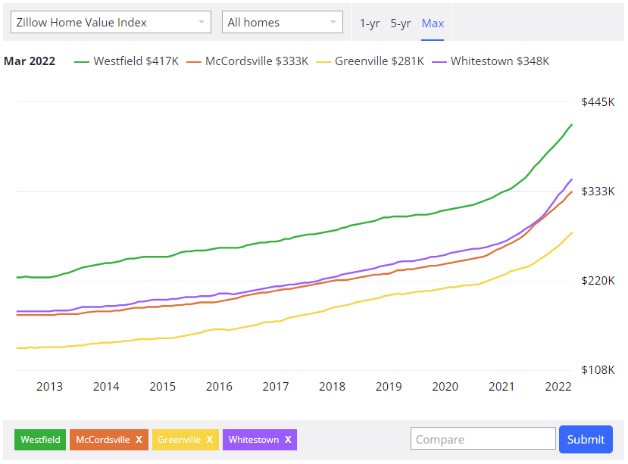Viewport: 628px width, 464px height.
Task: Click the $445K axis label
Action: pos(598,102)
